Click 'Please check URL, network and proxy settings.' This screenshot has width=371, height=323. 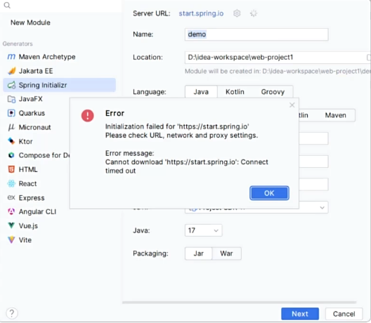coord(181,136)
